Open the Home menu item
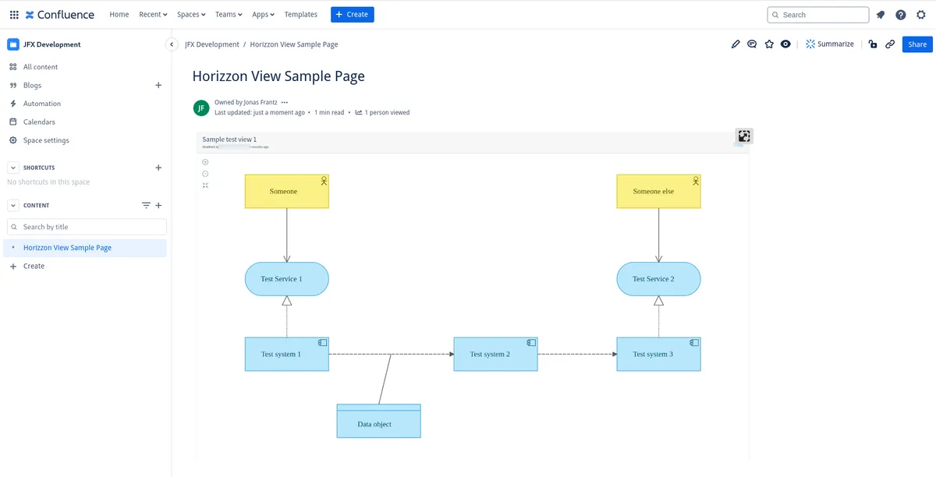The height and width of the screenshot is (477, 936). [119, 15]
